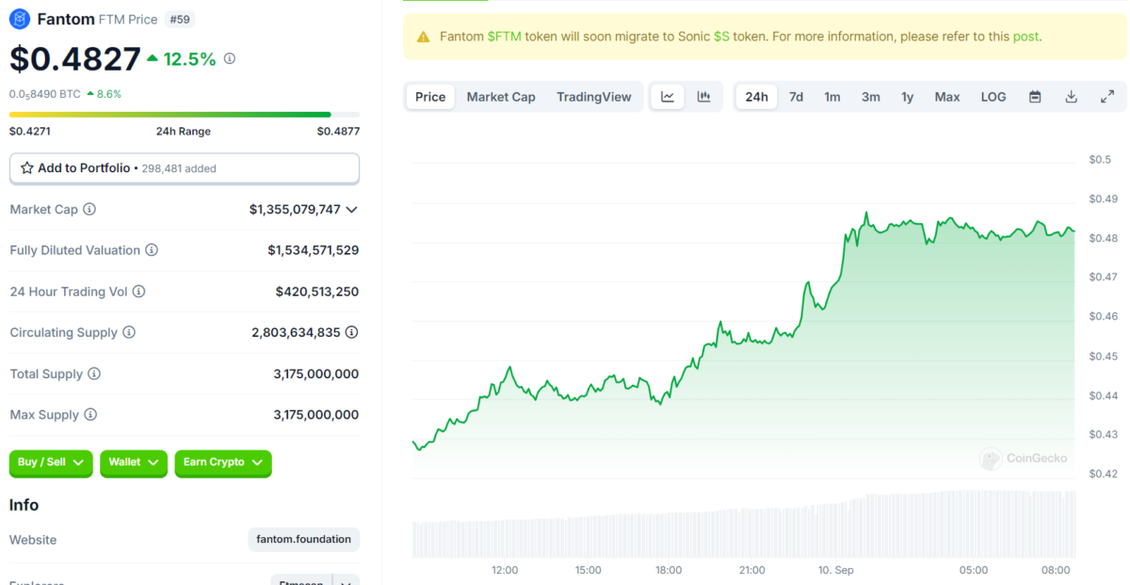Open the Earn Crypto dropdown
The width and height of the screenshot is (1130, 585).
(223, 463)
